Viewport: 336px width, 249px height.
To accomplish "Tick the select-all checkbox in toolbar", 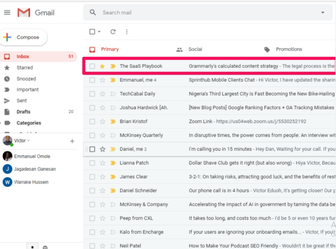I will click(92, 32).
